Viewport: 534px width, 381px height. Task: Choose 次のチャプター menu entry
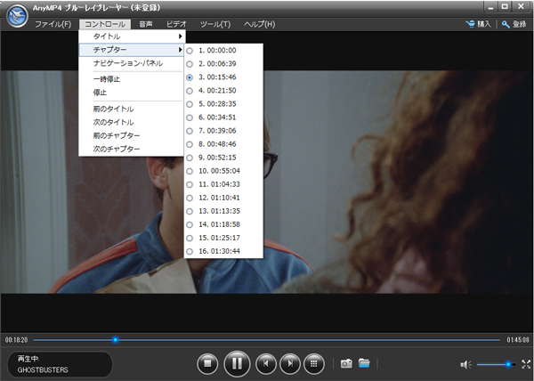[132, 150]
